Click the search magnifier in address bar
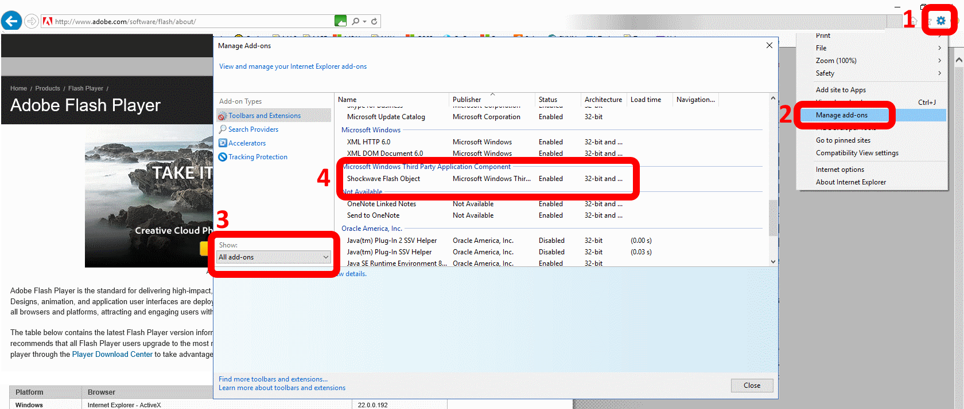The image size is (964, 409). coord(356,21)
